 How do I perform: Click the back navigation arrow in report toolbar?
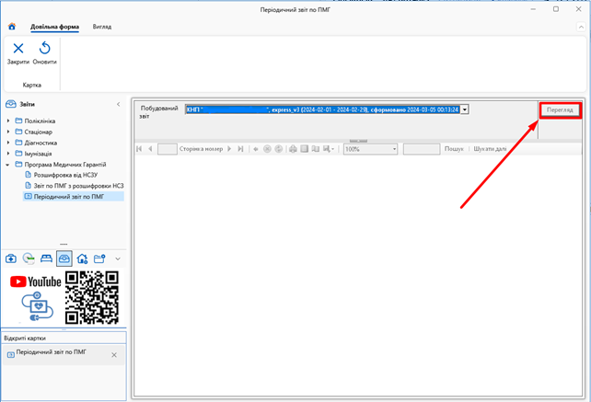point(256,149)
